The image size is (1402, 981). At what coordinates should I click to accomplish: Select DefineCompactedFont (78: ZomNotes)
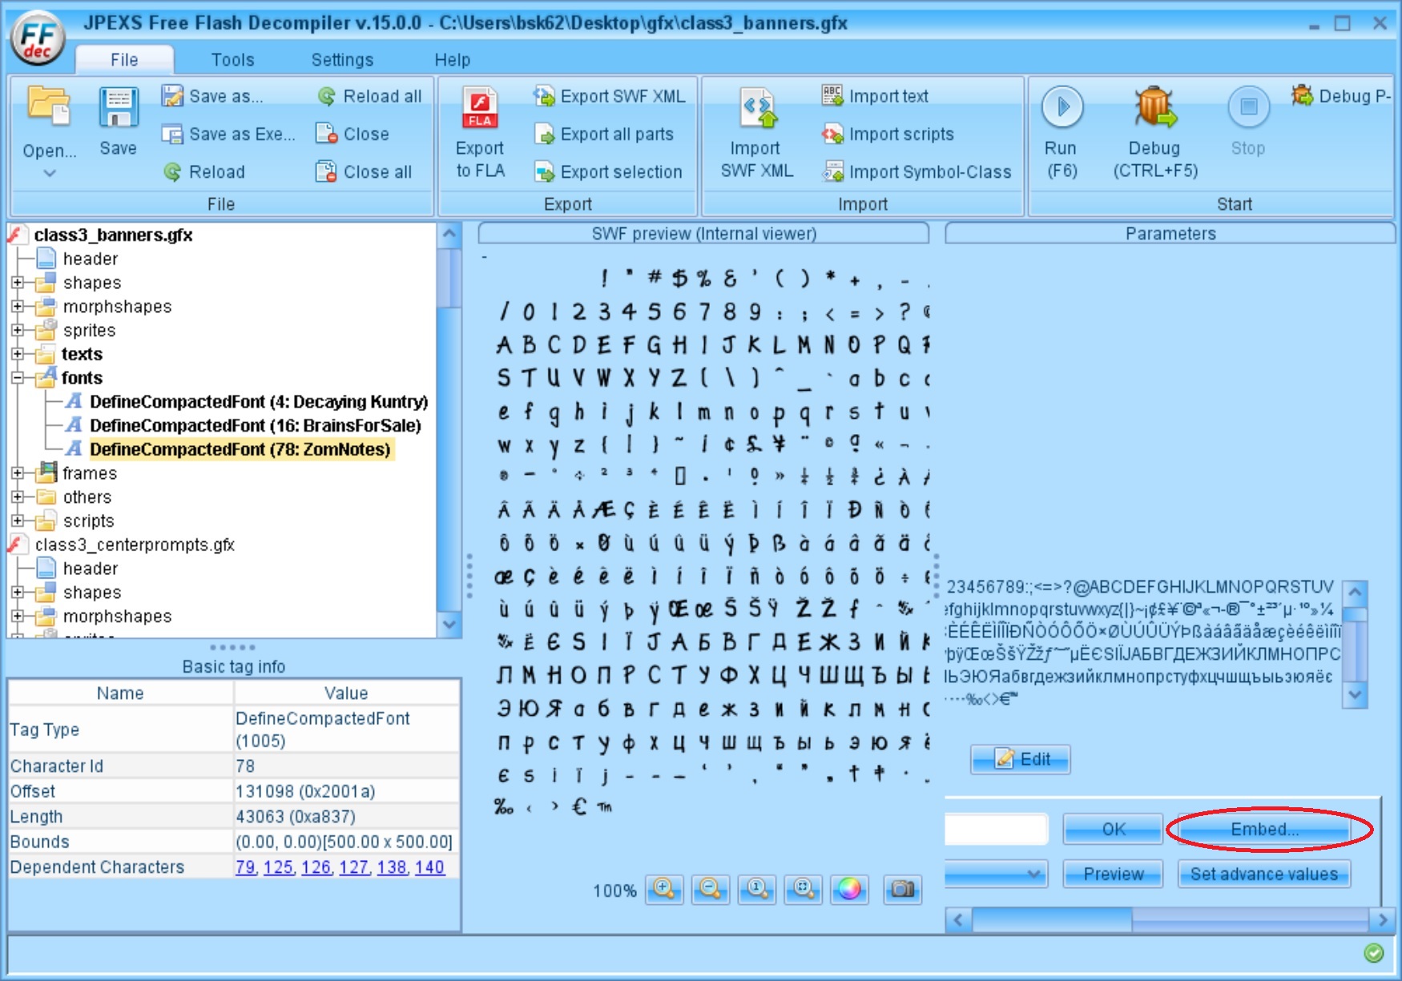click(x=240, y=449)
